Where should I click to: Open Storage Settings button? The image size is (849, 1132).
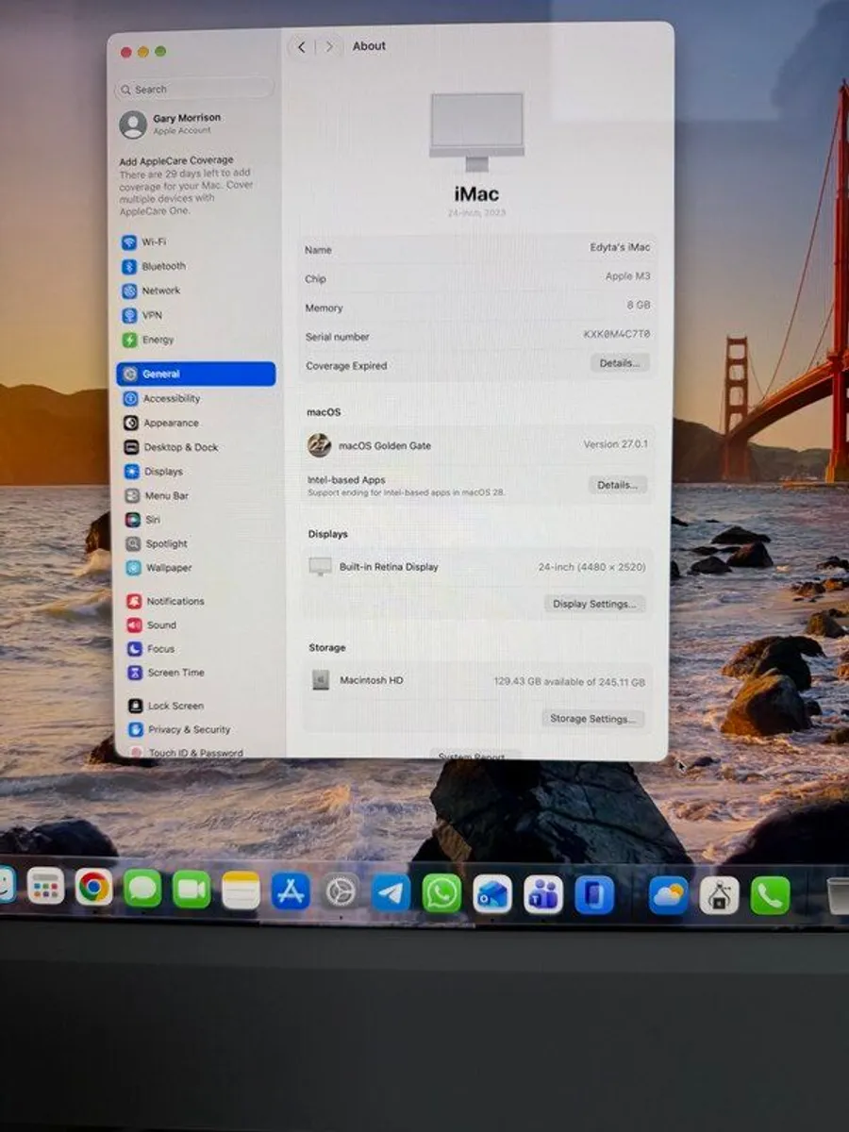pyautogui.click(x=592, y=719)
